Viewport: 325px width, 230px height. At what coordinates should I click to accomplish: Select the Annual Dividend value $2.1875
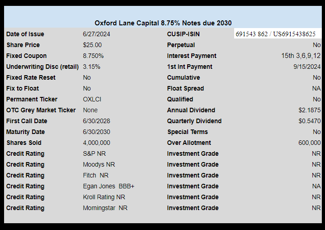tap(310, 110)
